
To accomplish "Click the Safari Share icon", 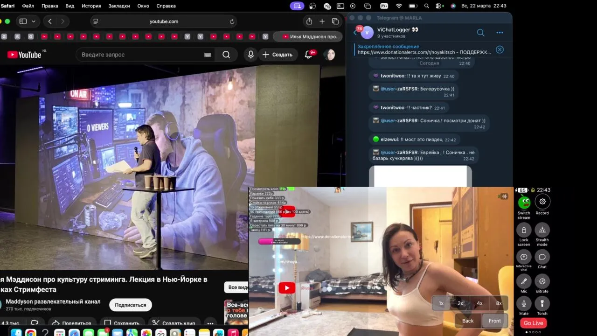I will tap(309, 21).
